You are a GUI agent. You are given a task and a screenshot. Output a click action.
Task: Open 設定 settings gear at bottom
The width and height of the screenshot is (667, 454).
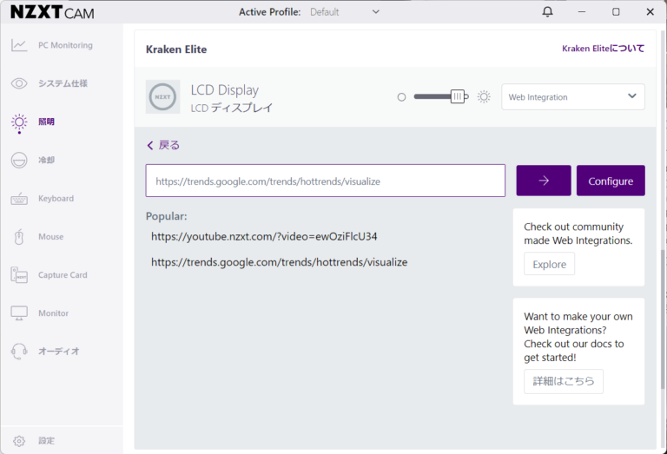point(19,441)
